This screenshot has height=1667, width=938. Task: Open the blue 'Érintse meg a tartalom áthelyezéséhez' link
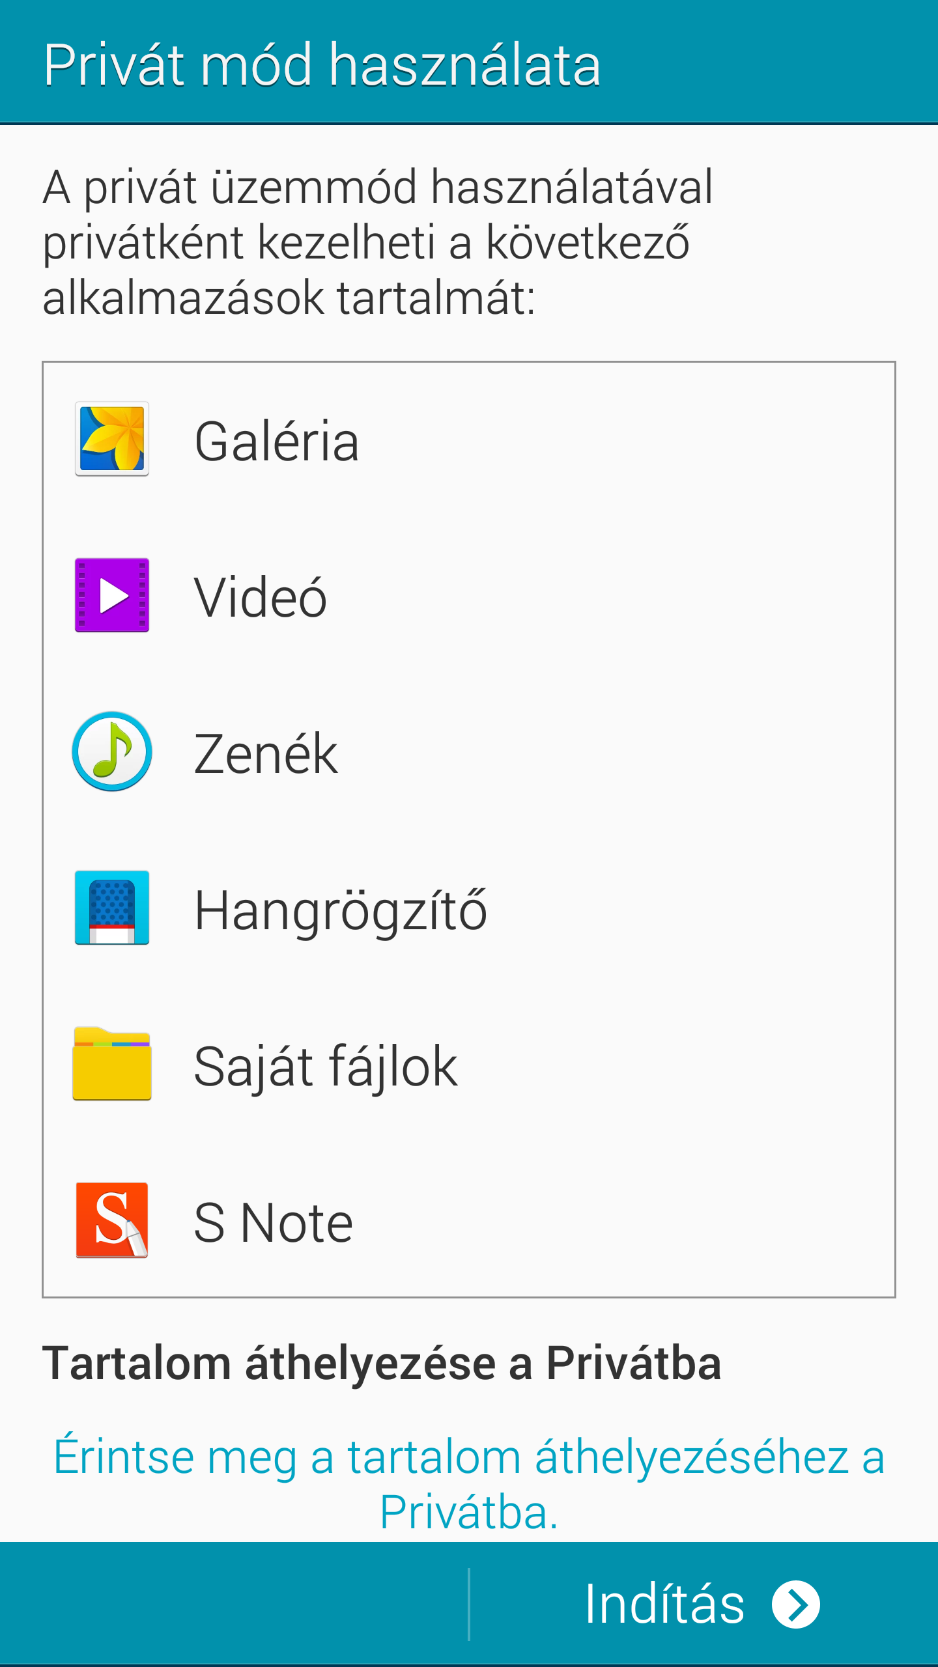click(x=469, y=1485)
